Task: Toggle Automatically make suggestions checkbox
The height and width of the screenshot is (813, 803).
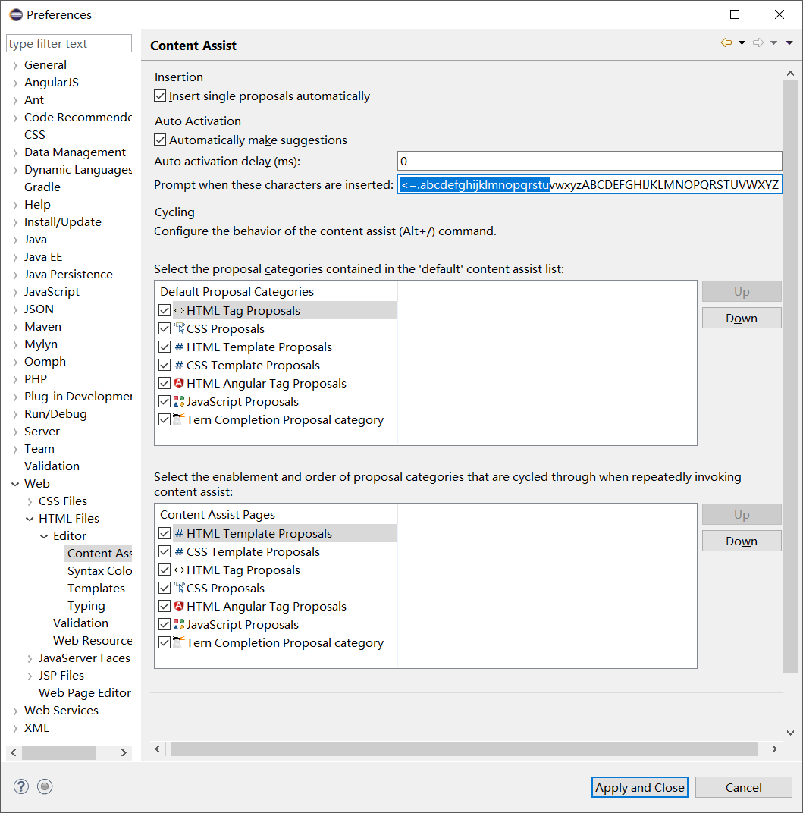Action: [160, 140]
